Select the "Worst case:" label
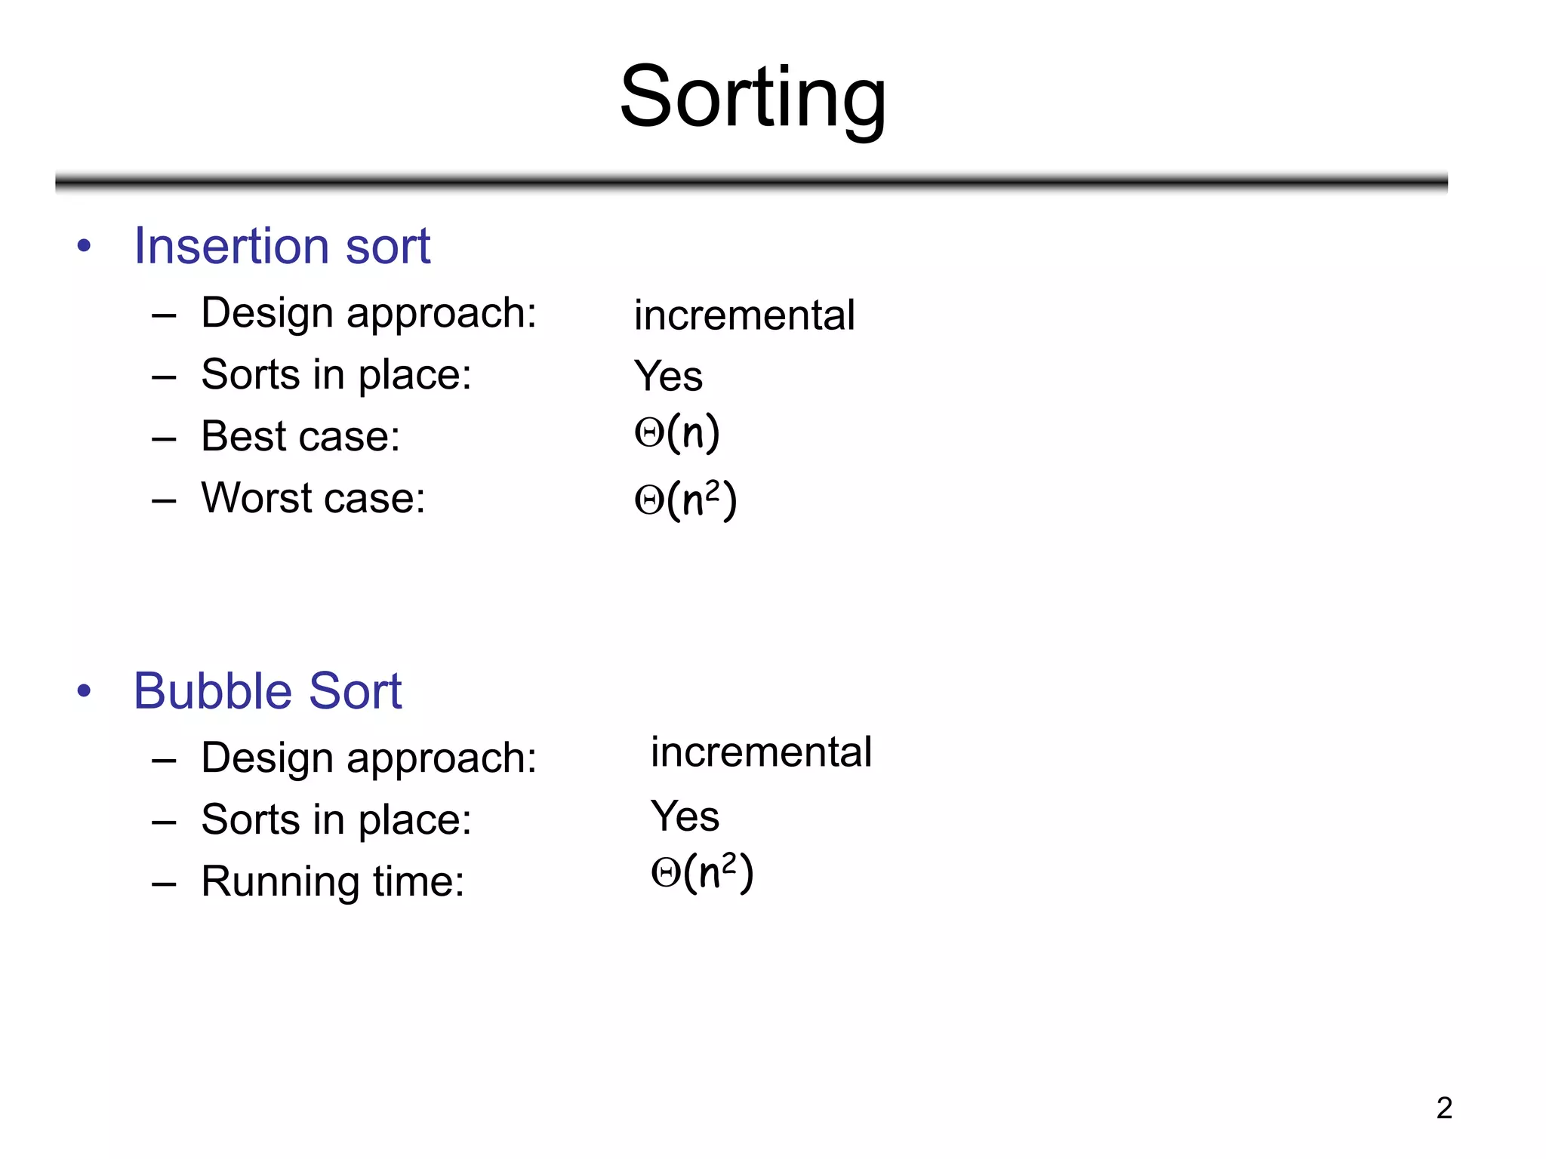 [x=313, y=498]
